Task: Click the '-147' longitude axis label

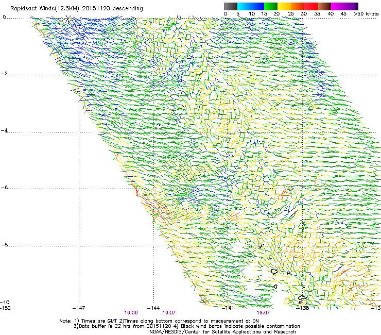Action: (79, 308)
